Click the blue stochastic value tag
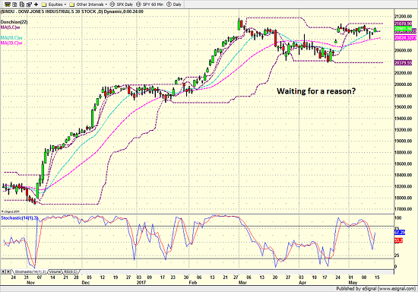This screenshot has height=292, width=418. point(399,233)
